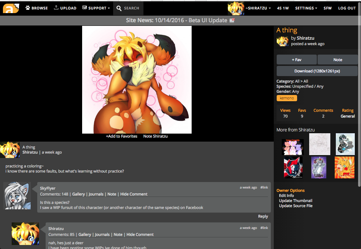Expand the ~Shiratzu user dropdown
Image resolution: width=361 pixels, height=249 pixels.
pyautogui.click(x=258, y=8)
